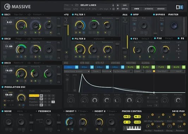
Task: Open the BROWSER view
Action: [161, 9]
